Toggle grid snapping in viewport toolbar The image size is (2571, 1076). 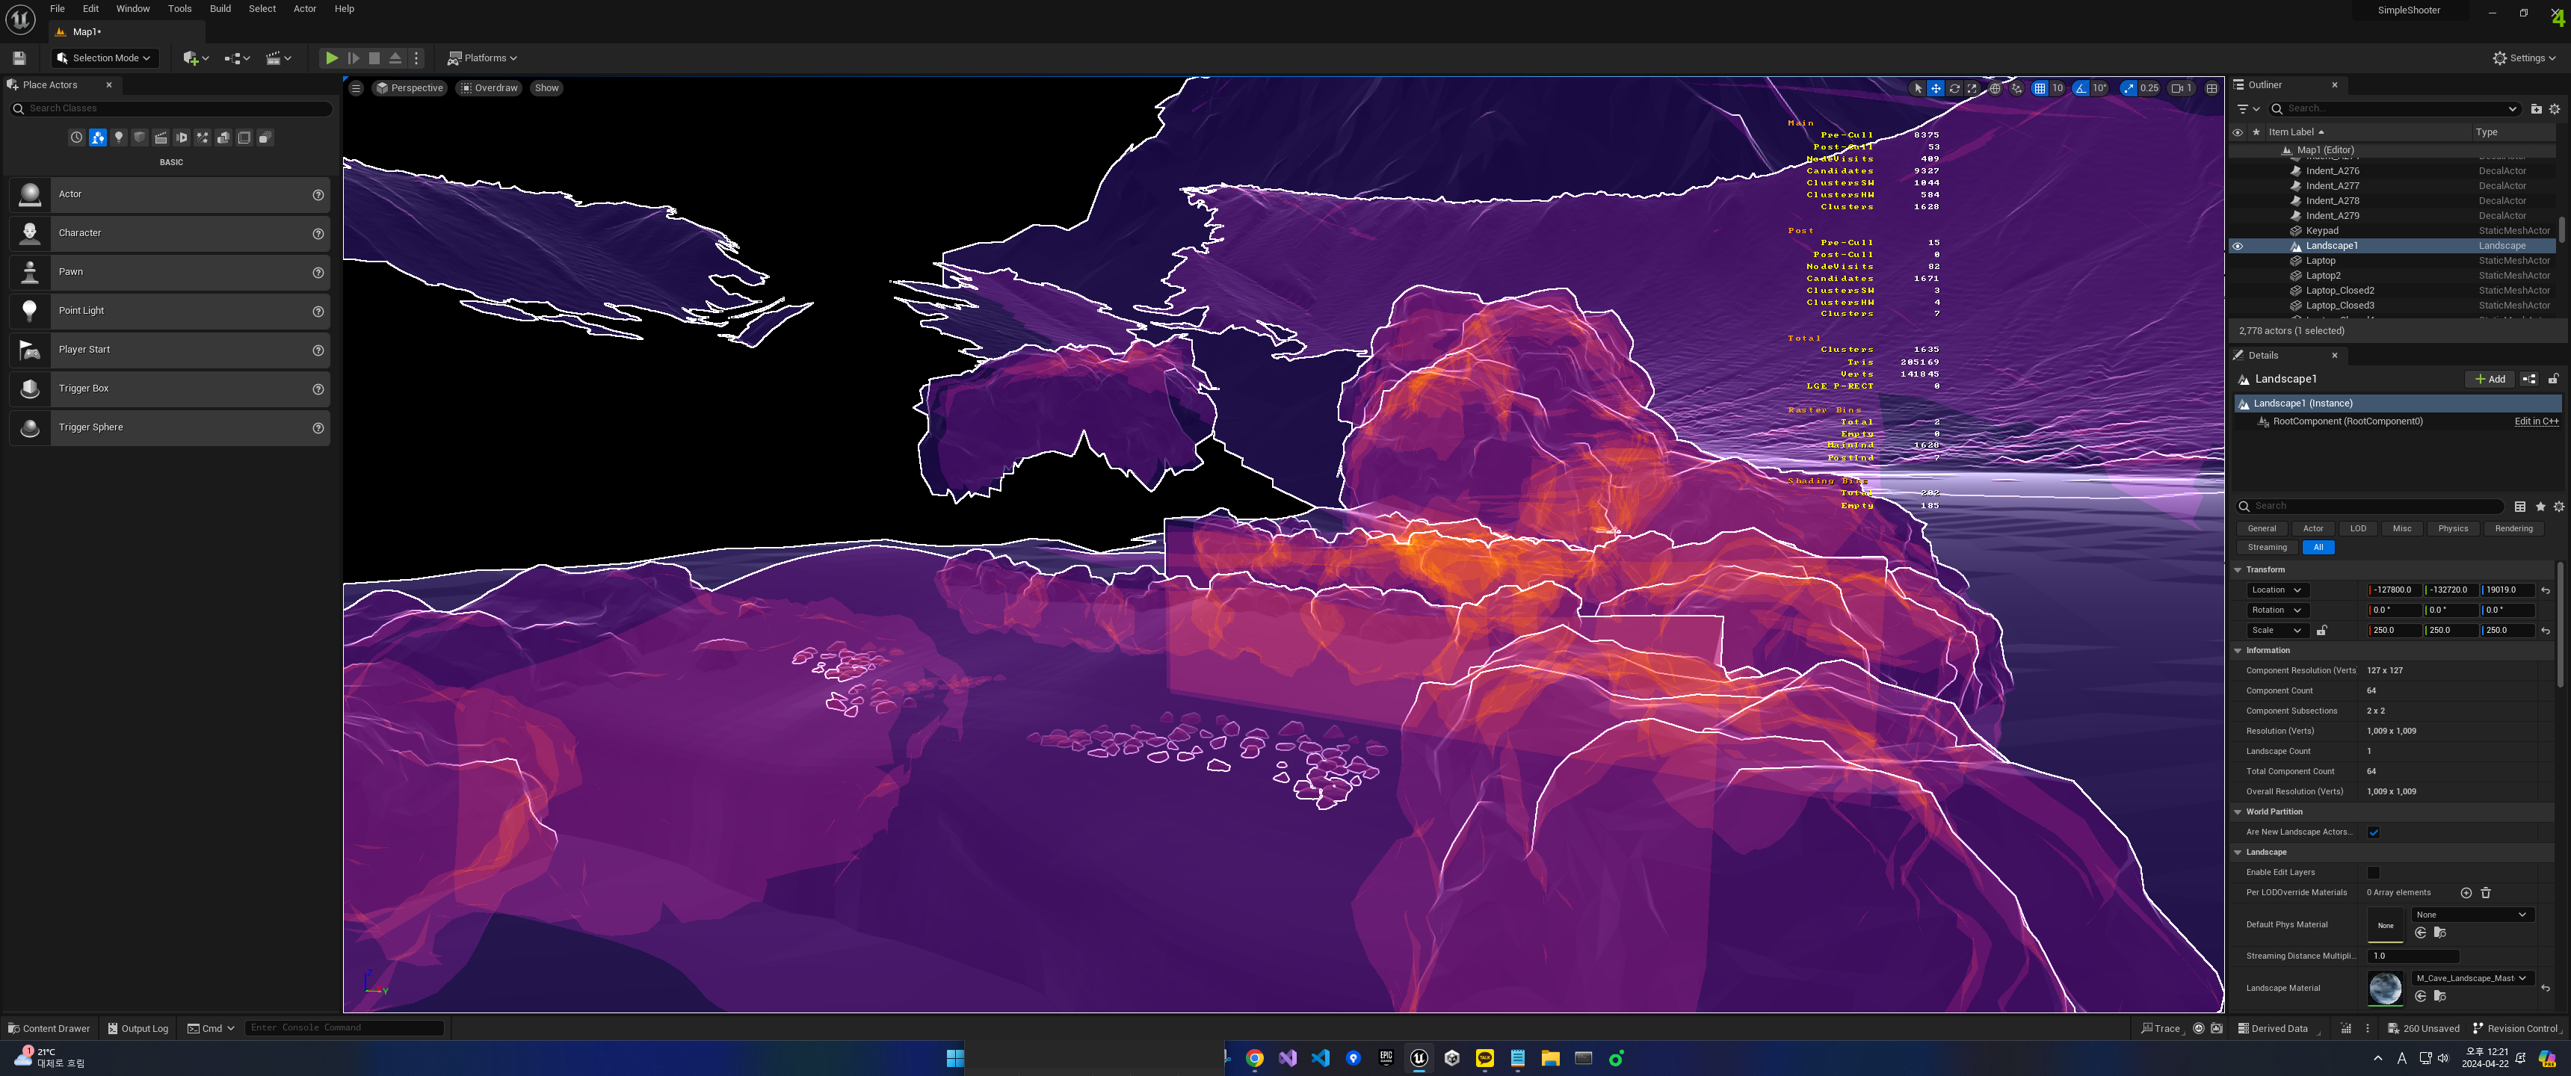pyautogui.click(x=2039, y=88)
